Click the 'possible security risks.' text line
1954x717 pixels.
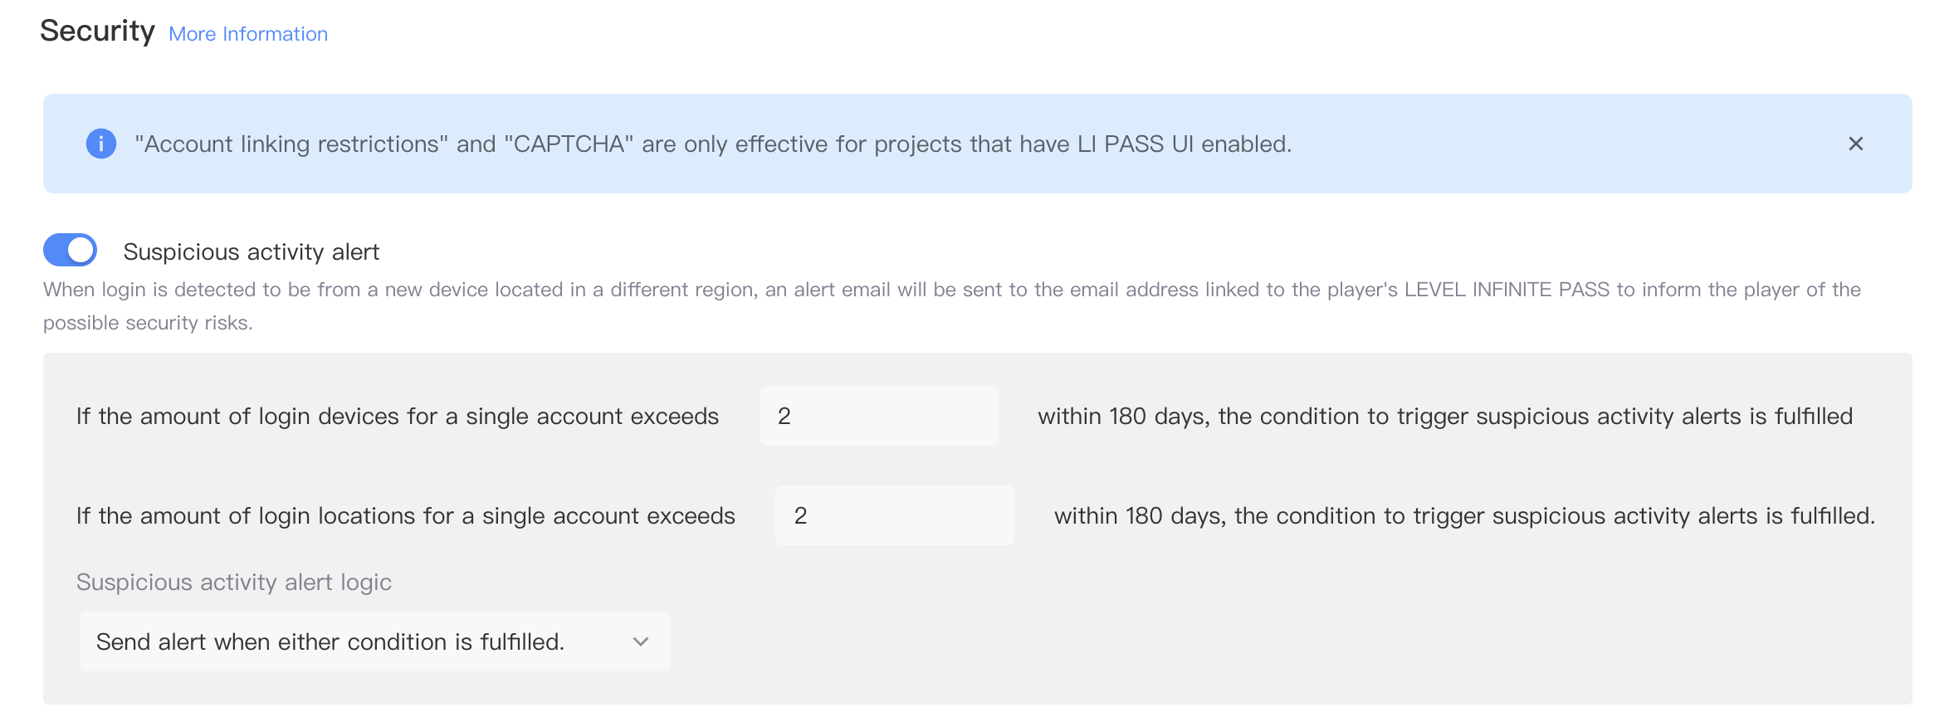tap(148, 323)
